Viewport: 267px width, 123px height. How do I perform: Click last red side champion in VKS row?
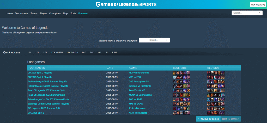coord(223,77)
